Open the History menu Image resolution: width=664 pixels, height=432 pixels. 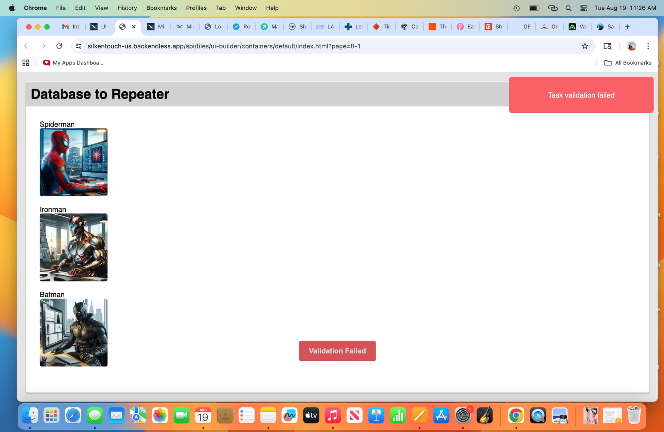127,8
